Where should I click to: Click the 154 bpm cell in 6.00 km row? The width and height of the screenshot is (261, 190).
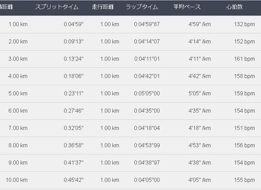pos(244,111)
